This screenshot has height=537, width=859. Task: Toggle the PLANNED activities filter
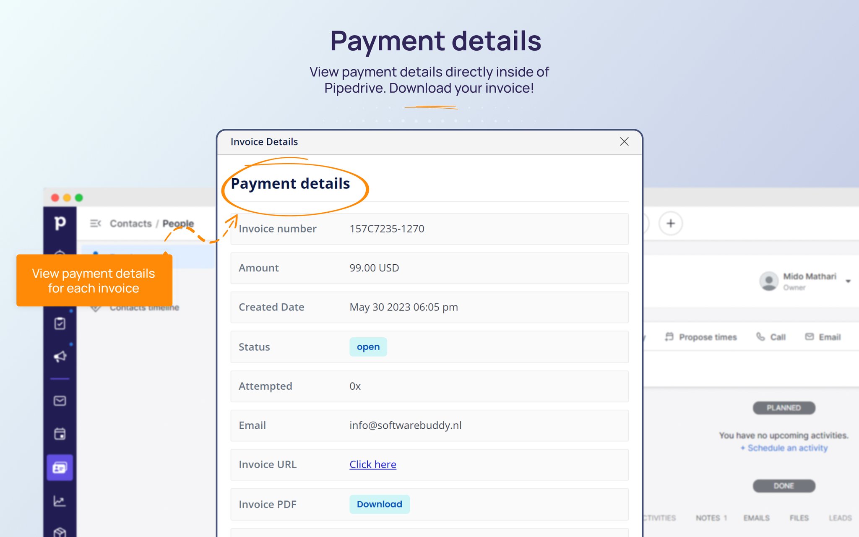point(783,407)
